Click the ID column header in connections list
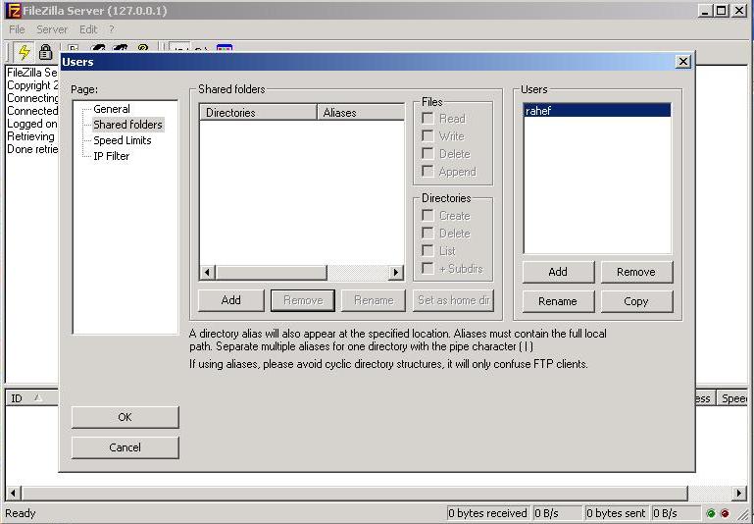Viewport: 754px width, 524px height. pos(31,398)
